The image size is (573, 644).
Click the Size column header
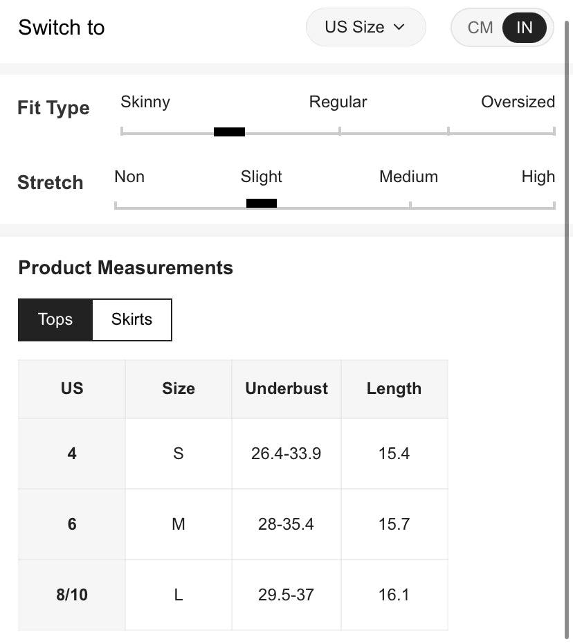(179, 388)
